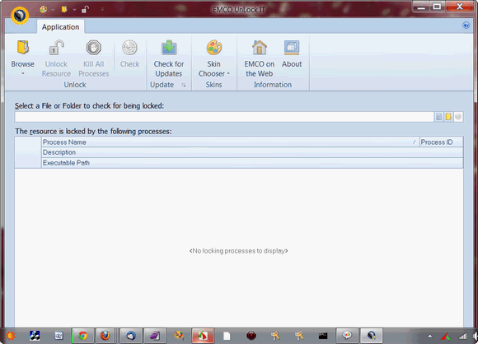Screen dimensions: 478x344
Task: Open Firefox from the taskbar
Action: pyautogui.click(x=105, y=336)
